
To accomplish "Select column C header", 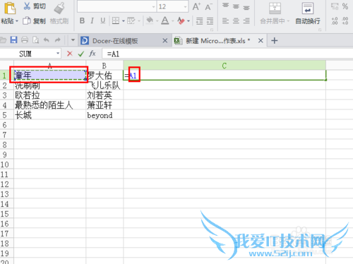I will click(x=225, y=66).
